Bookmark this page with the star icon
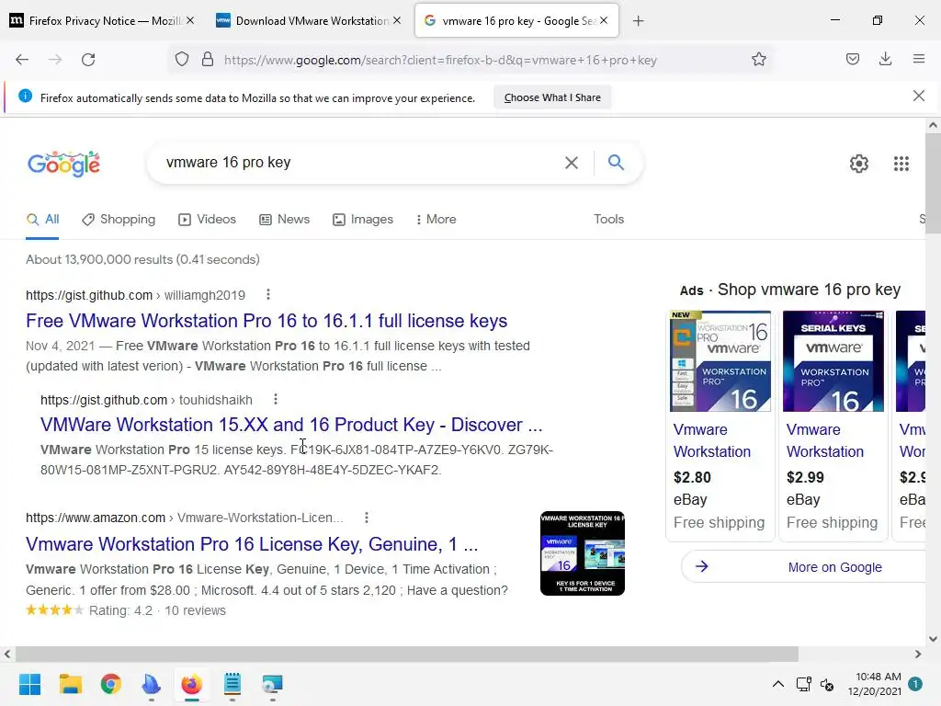The width and height of the screenshot is (941, 706). pos(758,60)
